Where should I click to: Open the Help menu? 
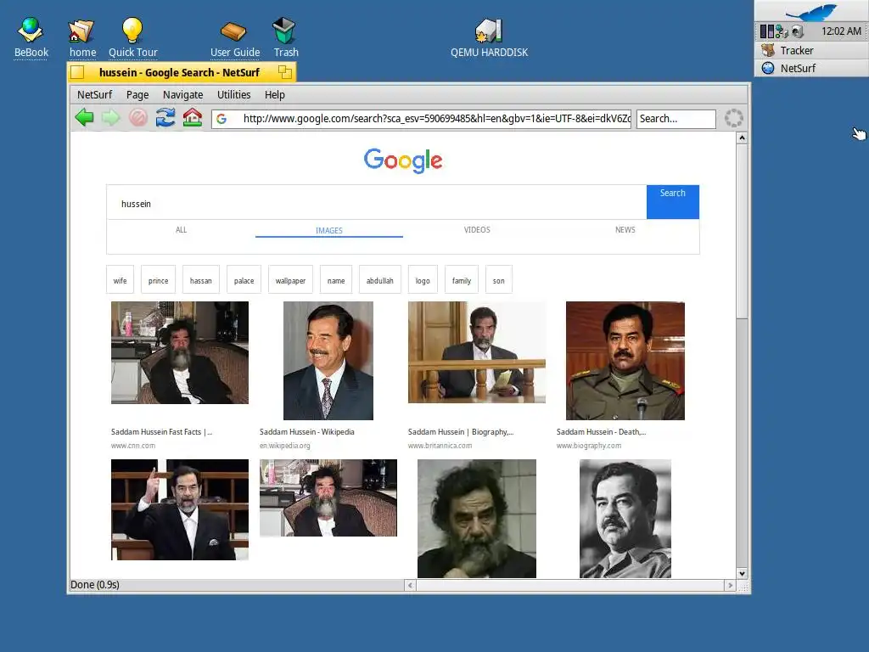coord(274,95)
